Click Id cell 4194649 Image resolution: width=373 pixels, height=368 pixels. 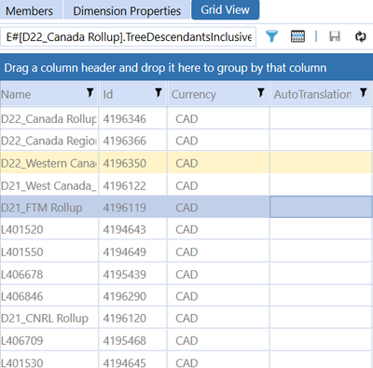click(x=133, y=252)
